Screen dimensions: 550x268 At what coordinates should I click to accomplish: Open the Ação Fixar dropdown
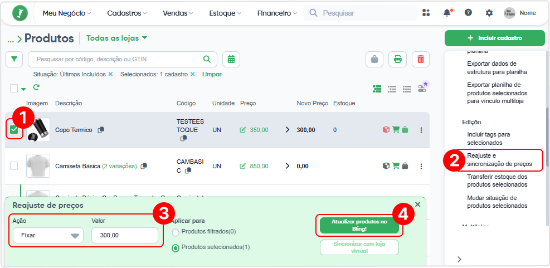48,235
